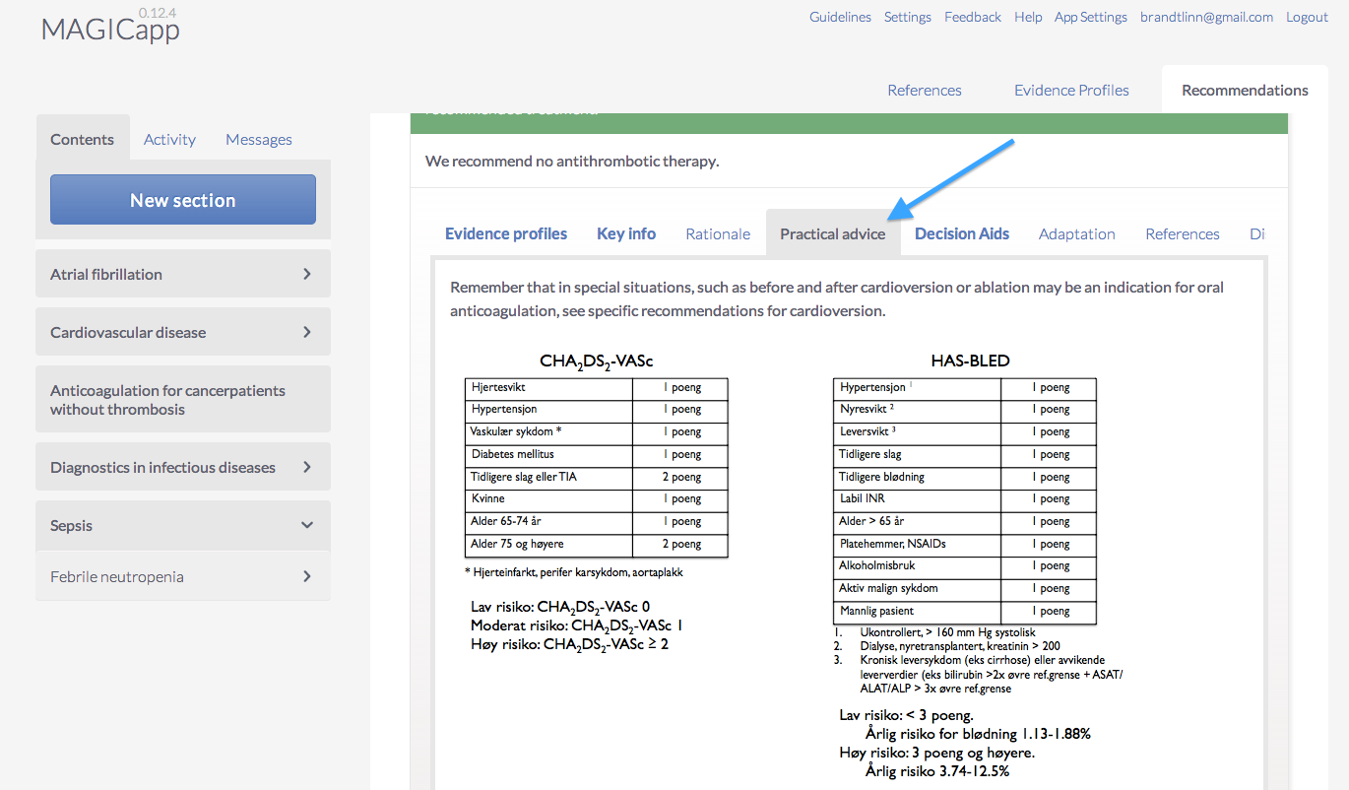Switch to the Contents tab
The width and height of the screenshot is (1349, 790).
83,139
